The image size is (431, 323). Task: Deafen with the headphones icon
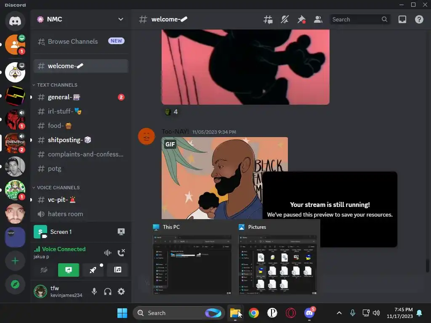pos(108,291)
